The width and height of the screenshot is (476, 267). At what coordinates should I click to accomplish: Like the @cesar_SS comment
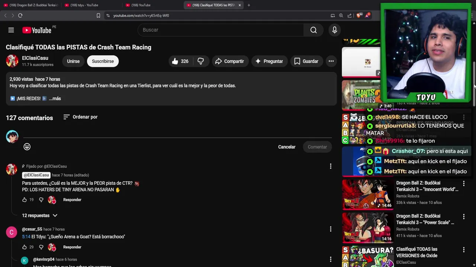click(x=25, y=247)
